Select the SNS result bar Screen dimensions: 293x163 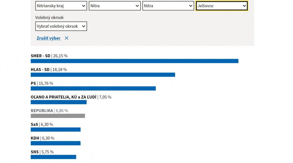53,157
